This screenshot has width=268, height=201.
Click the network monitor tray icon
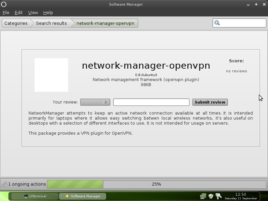pos(203,196)
